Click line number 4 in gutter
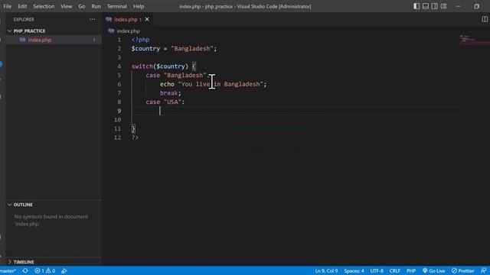This screenshot has width=490, height=275. pyautogui.click(x=119, y=66)
